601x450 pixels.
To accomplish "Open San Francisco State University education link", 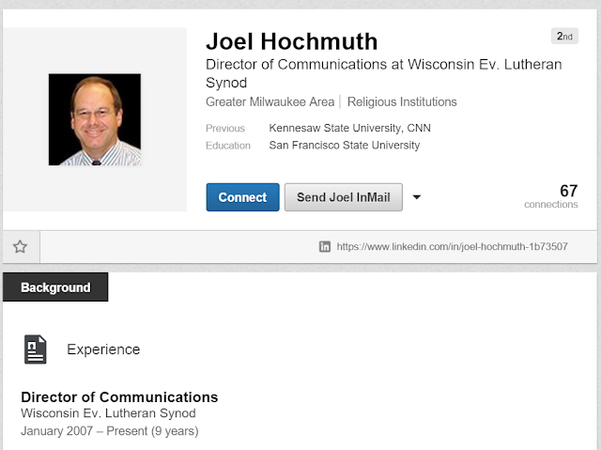I will 345,146.
